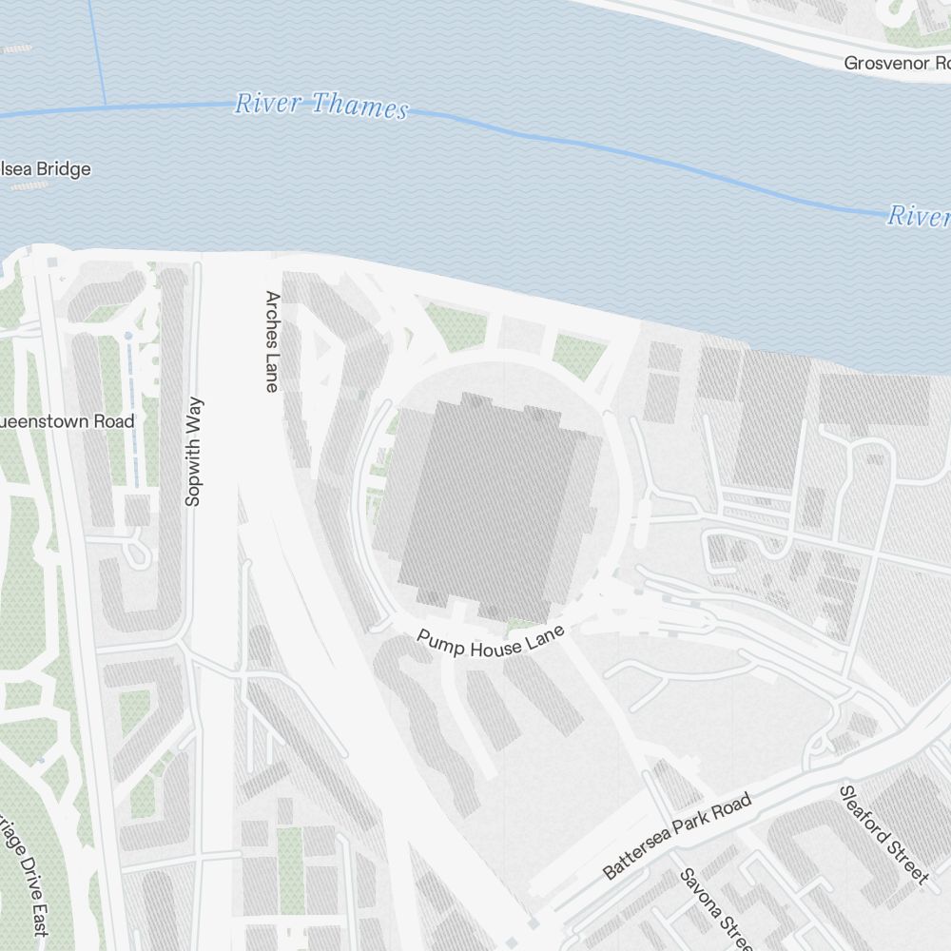
Task: Click the River Thames label
Action: 321,106
